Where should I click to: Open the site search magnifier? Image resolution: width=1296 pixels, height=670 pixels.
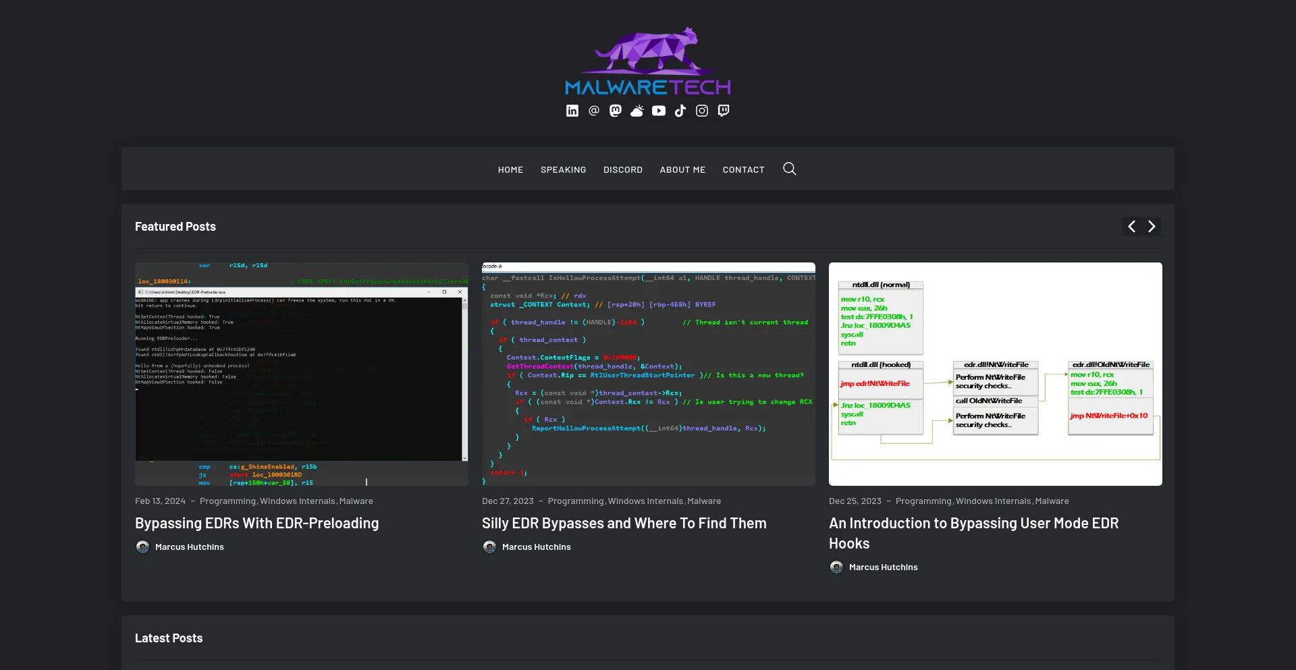click(x=790, y=169)
